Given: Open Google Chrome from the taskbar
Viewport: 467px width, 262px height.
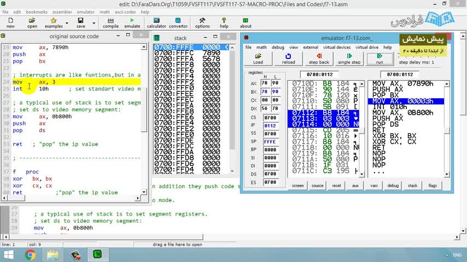Looking at the screenshot, I should pyautogui.click(x=30, y=254).
